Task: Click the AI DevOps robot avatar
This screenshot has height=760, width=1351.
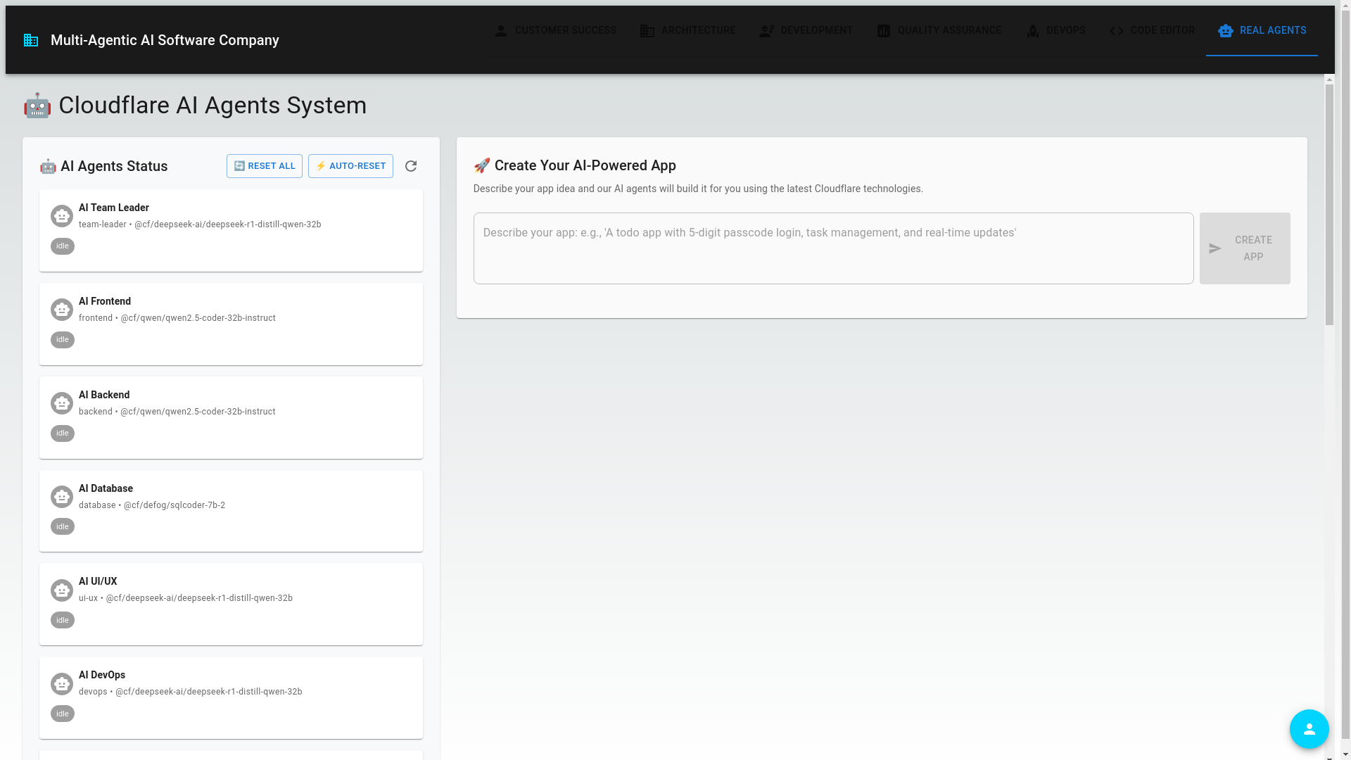Action: tap(62, 684)
